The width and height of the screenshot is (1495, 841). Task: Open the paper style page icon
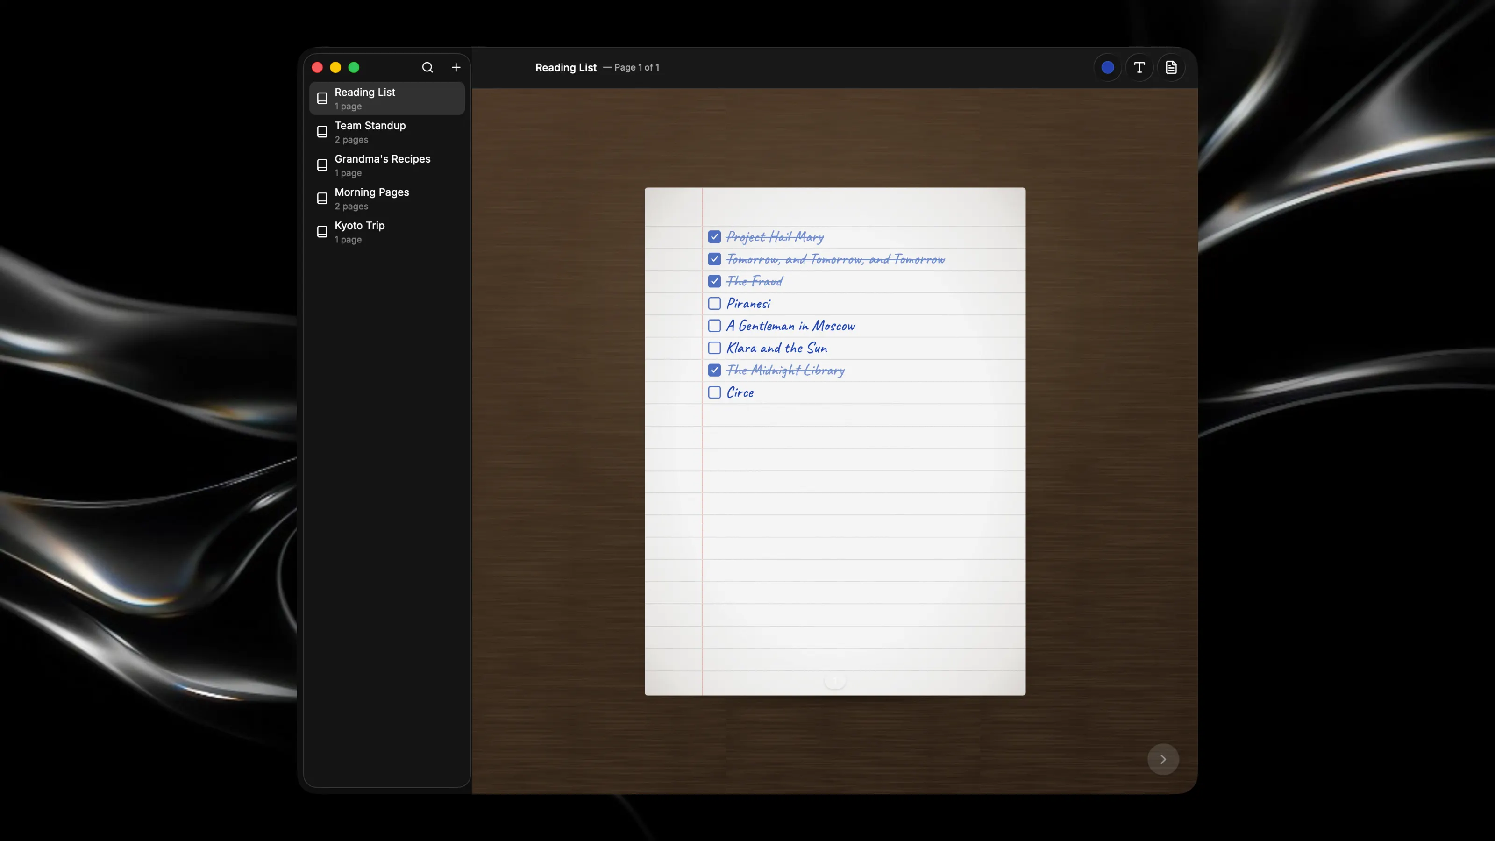coord(1171,67)
